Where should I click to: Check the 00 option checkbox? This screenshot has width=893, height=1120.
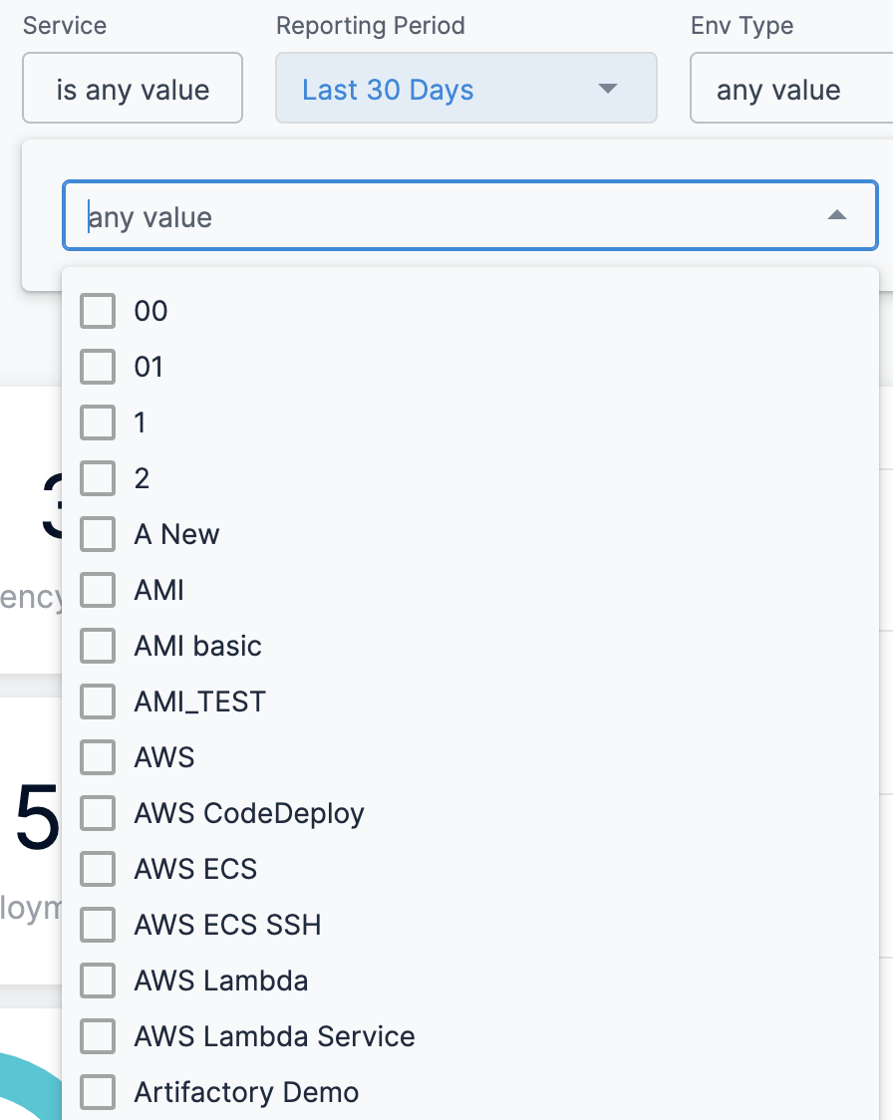point(98,312)
